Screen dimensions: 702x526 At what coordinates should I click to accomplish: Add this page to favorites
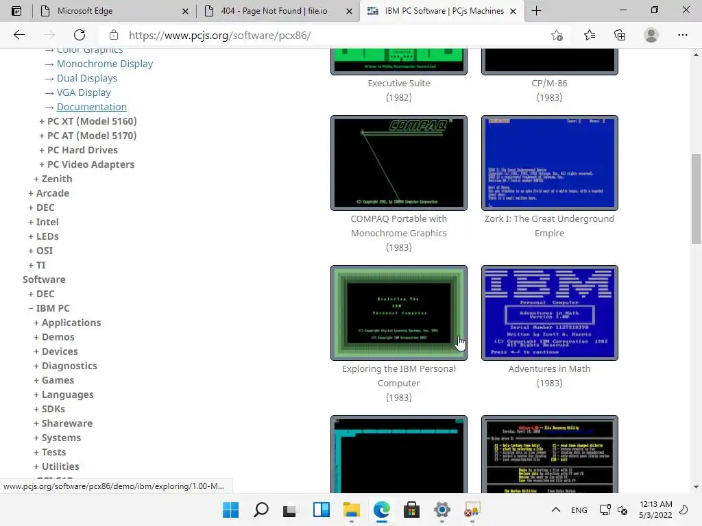tap(557, 35)
